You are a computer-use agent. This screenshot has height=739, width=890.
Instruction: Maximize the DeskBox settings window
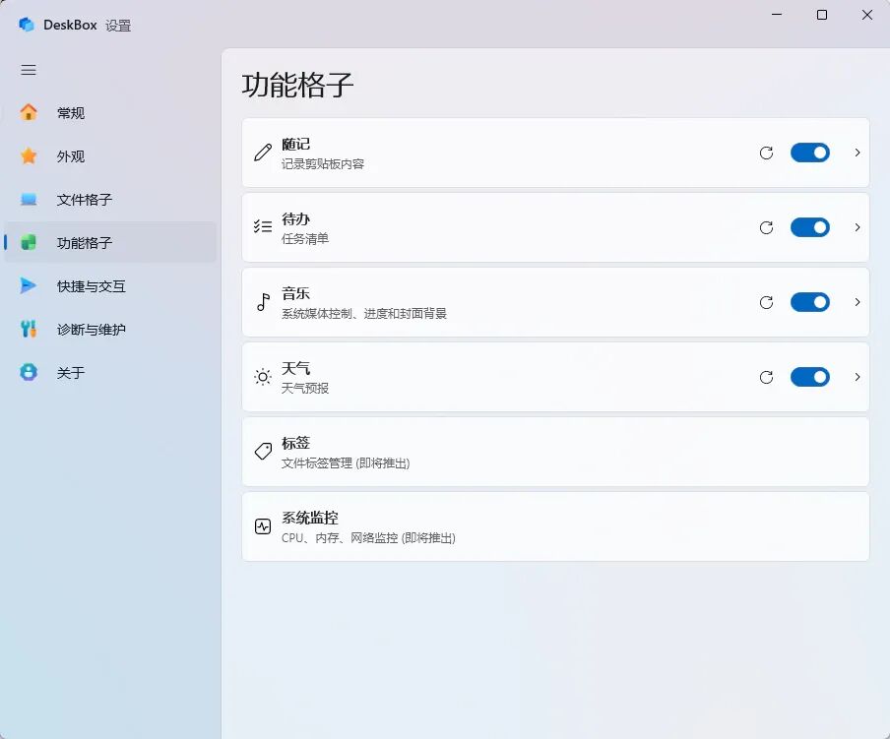[x=822, y=15]
